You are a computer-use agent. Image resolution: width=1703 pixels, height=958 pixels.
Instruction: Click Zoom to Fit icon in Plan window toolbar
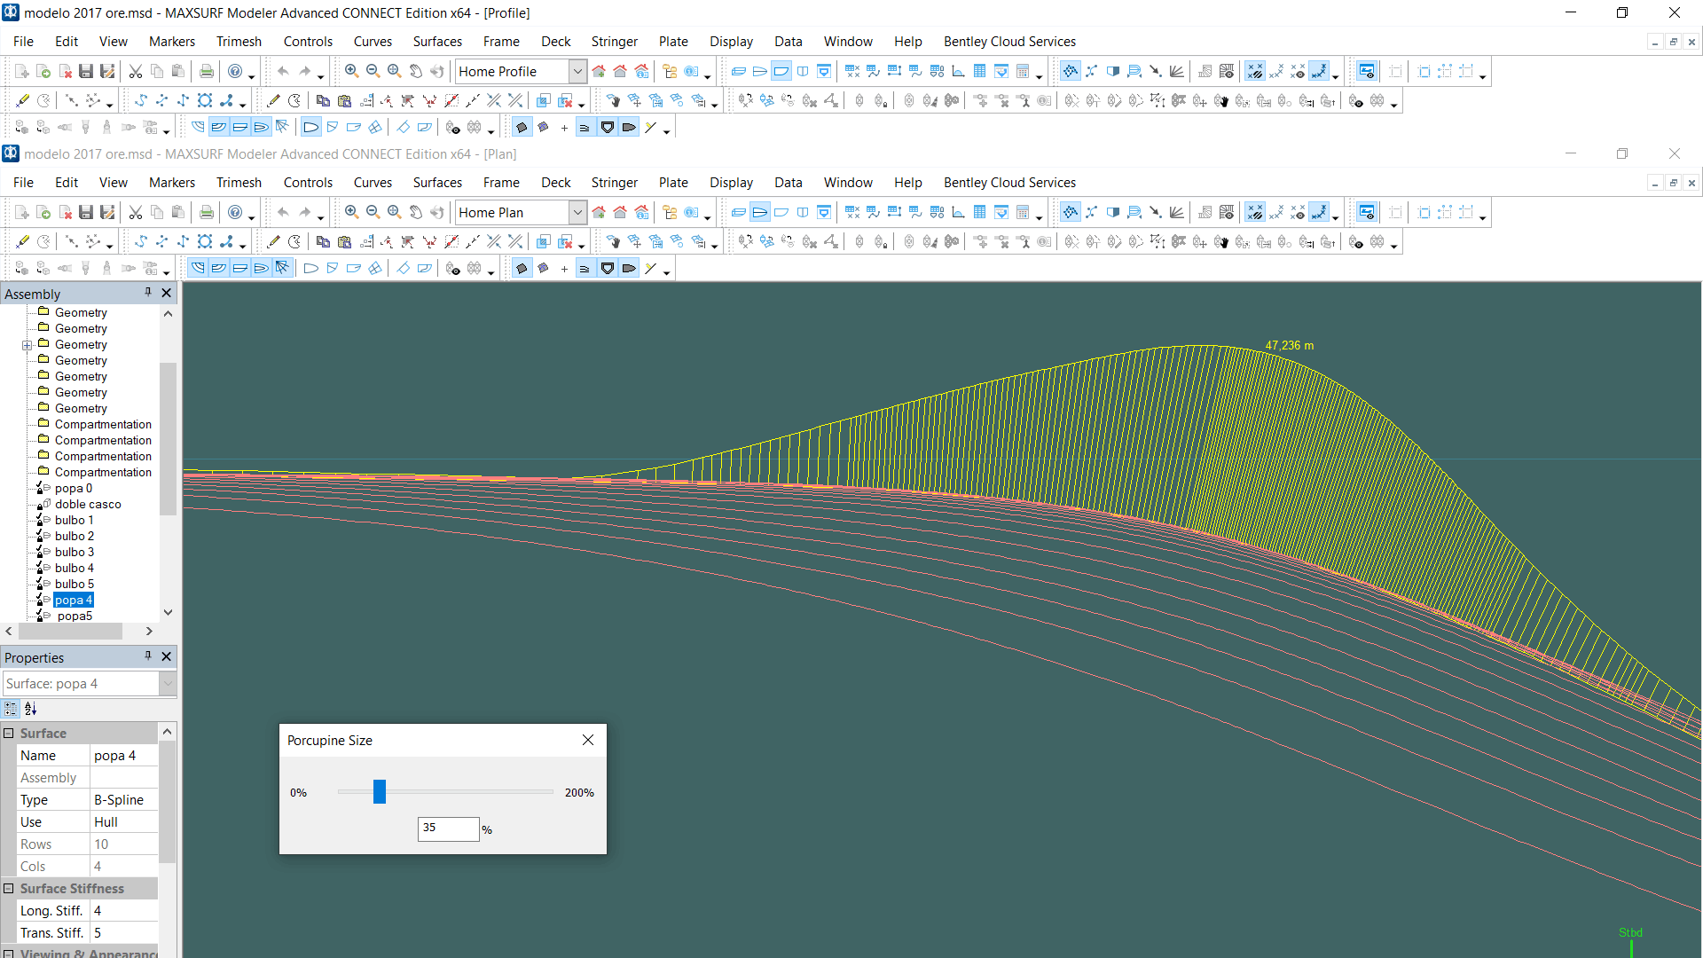[x=395, y=213]
